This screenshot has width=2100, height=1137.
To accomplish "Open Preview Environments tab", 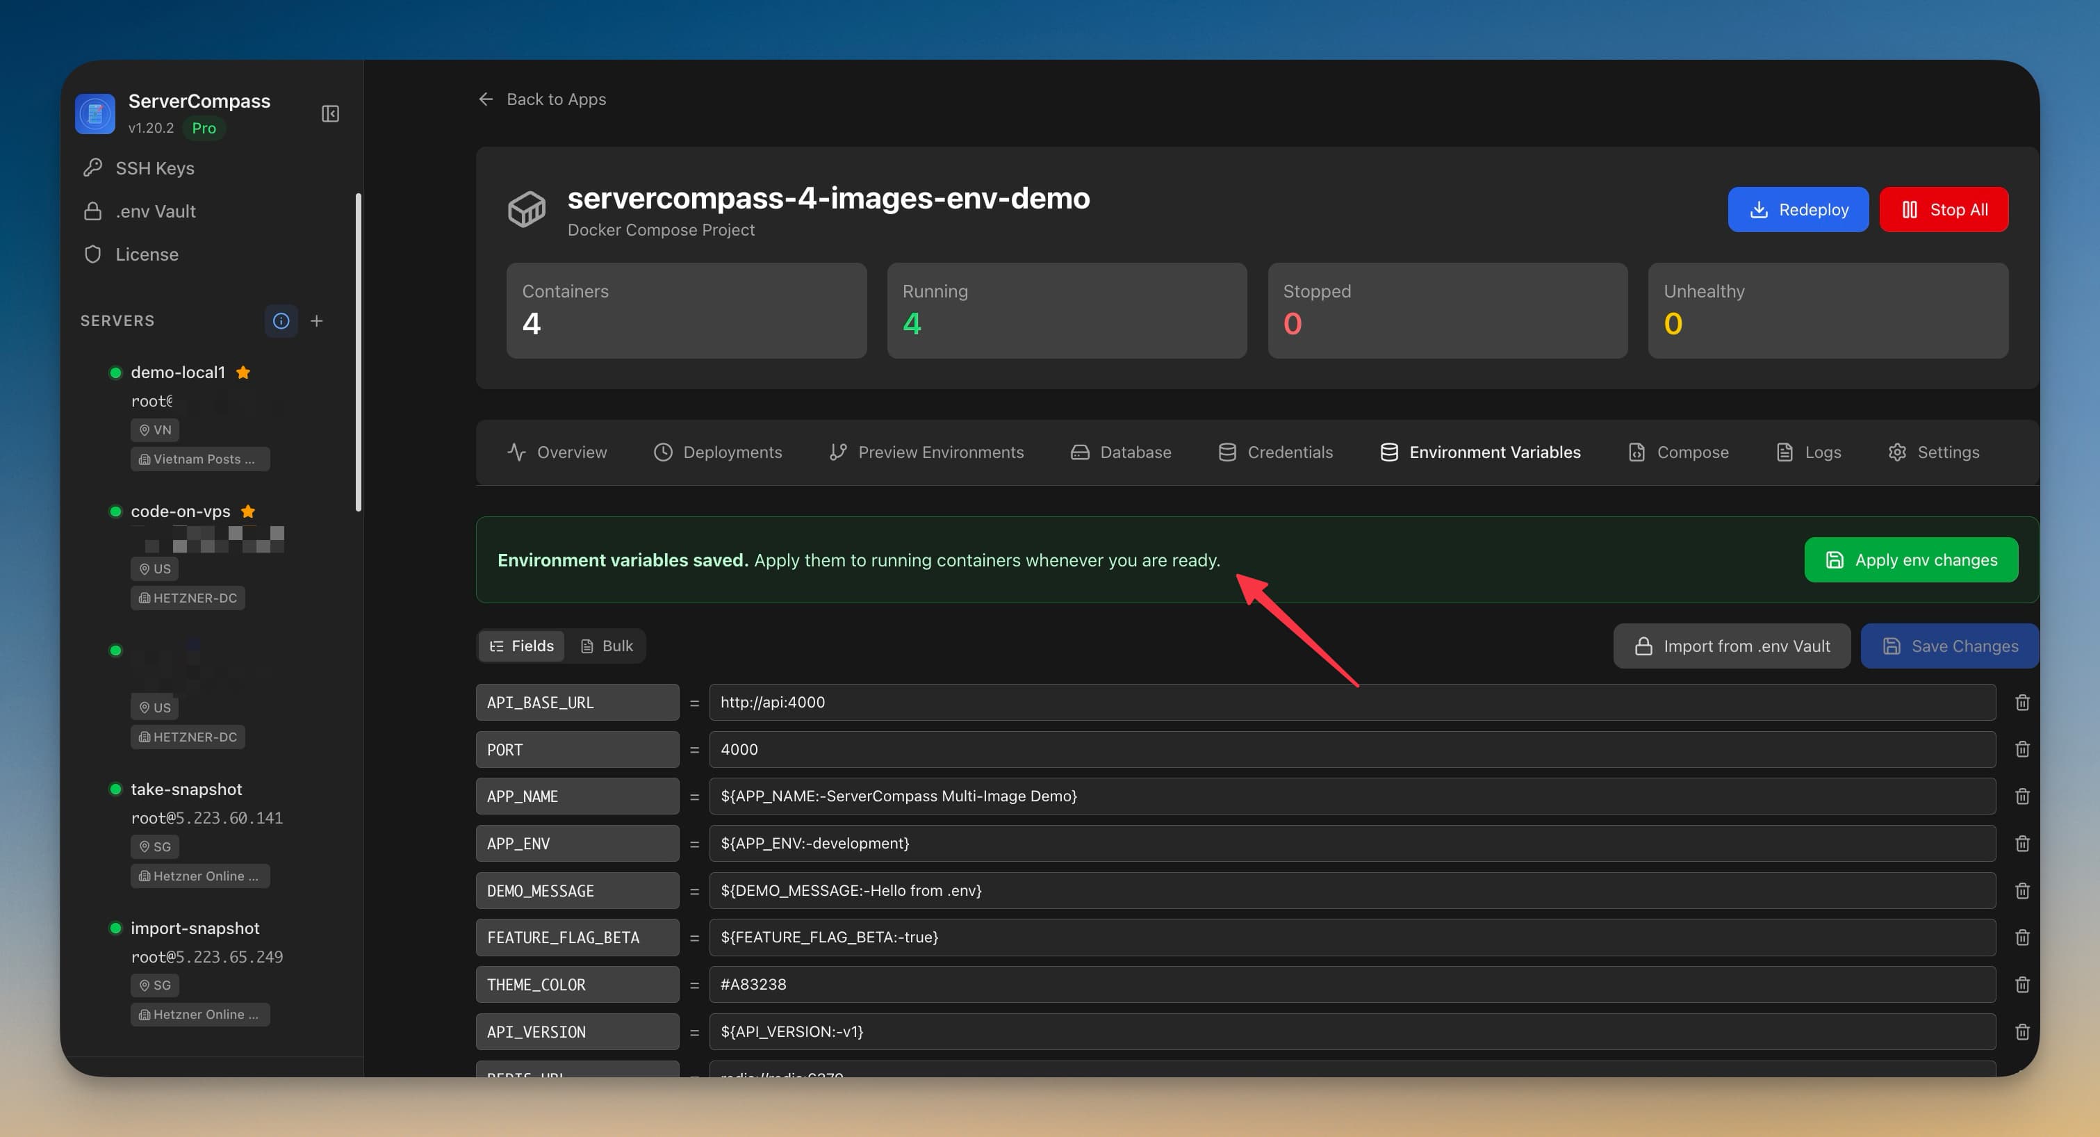I will click(927, 452).
